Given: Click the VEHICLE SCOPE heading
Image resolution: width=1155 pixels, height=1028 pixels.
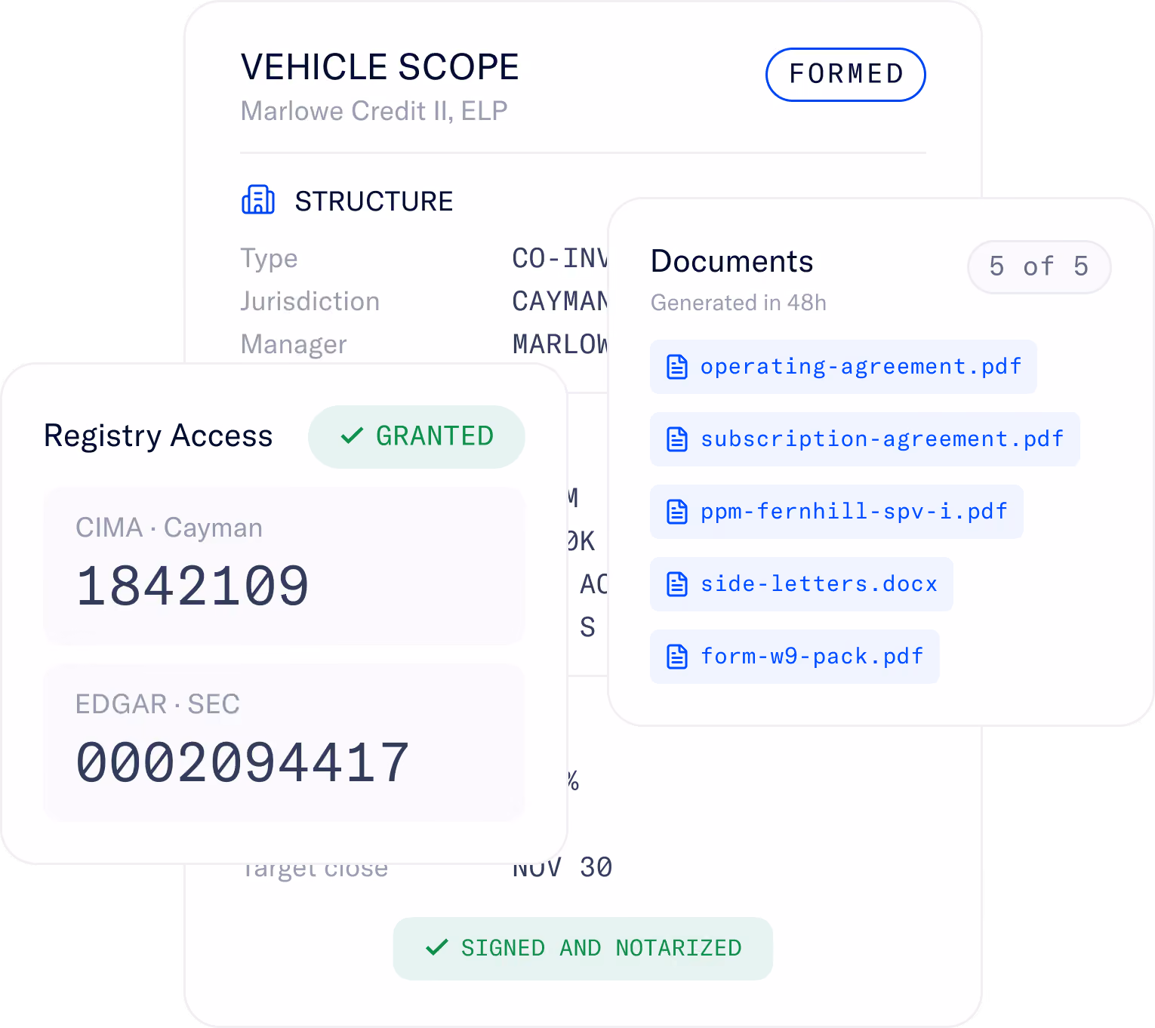Looking at the screenshot, I should [x=380, y=67].
